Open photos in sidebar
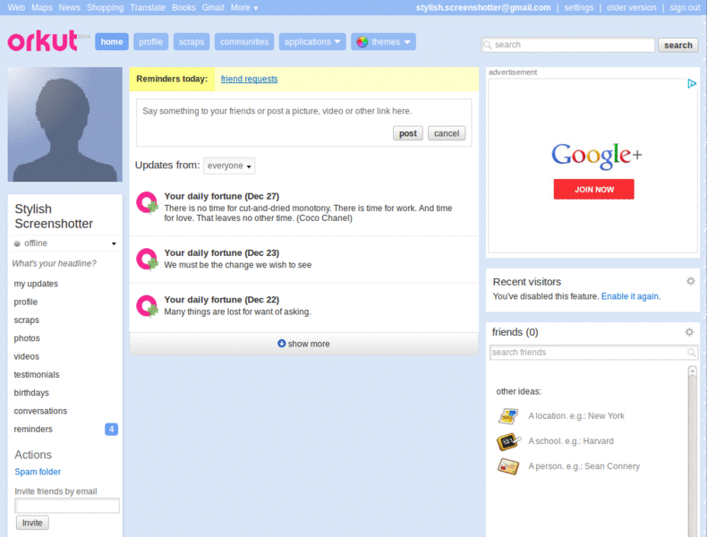716x537 pixels. tap(27, 338)
